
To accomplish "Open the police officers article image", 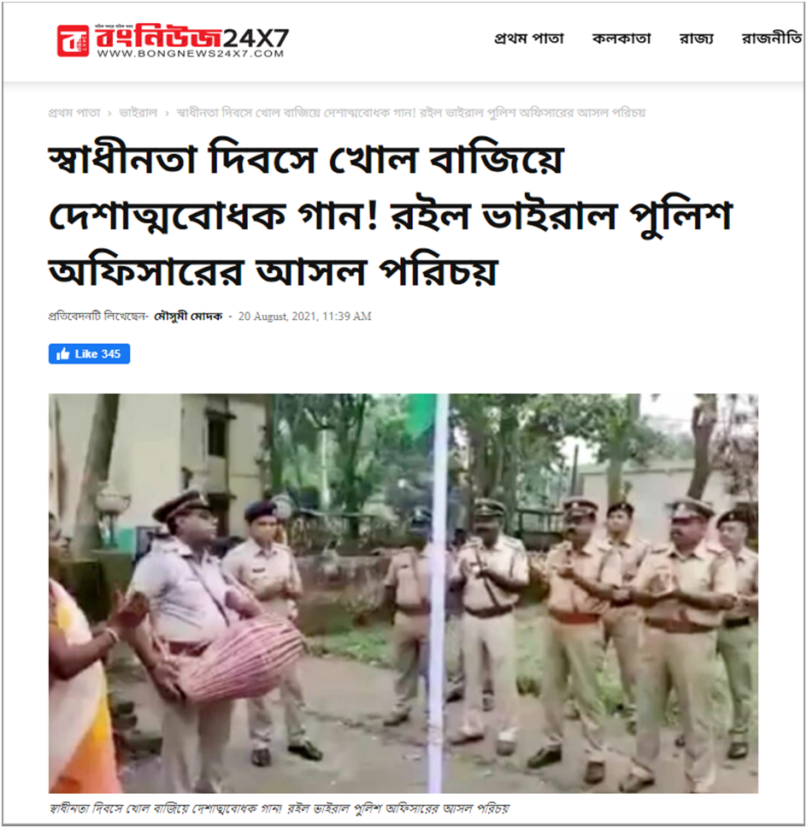I will point(403,593).
